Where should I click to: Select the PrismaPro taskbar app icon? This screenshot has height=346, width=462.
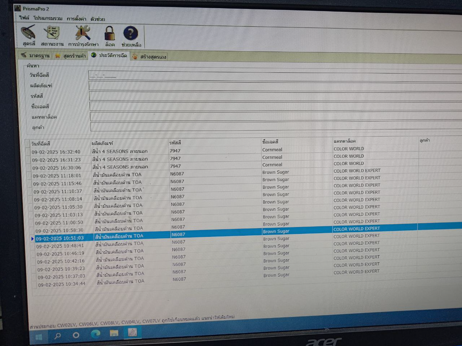click(132, 332)
